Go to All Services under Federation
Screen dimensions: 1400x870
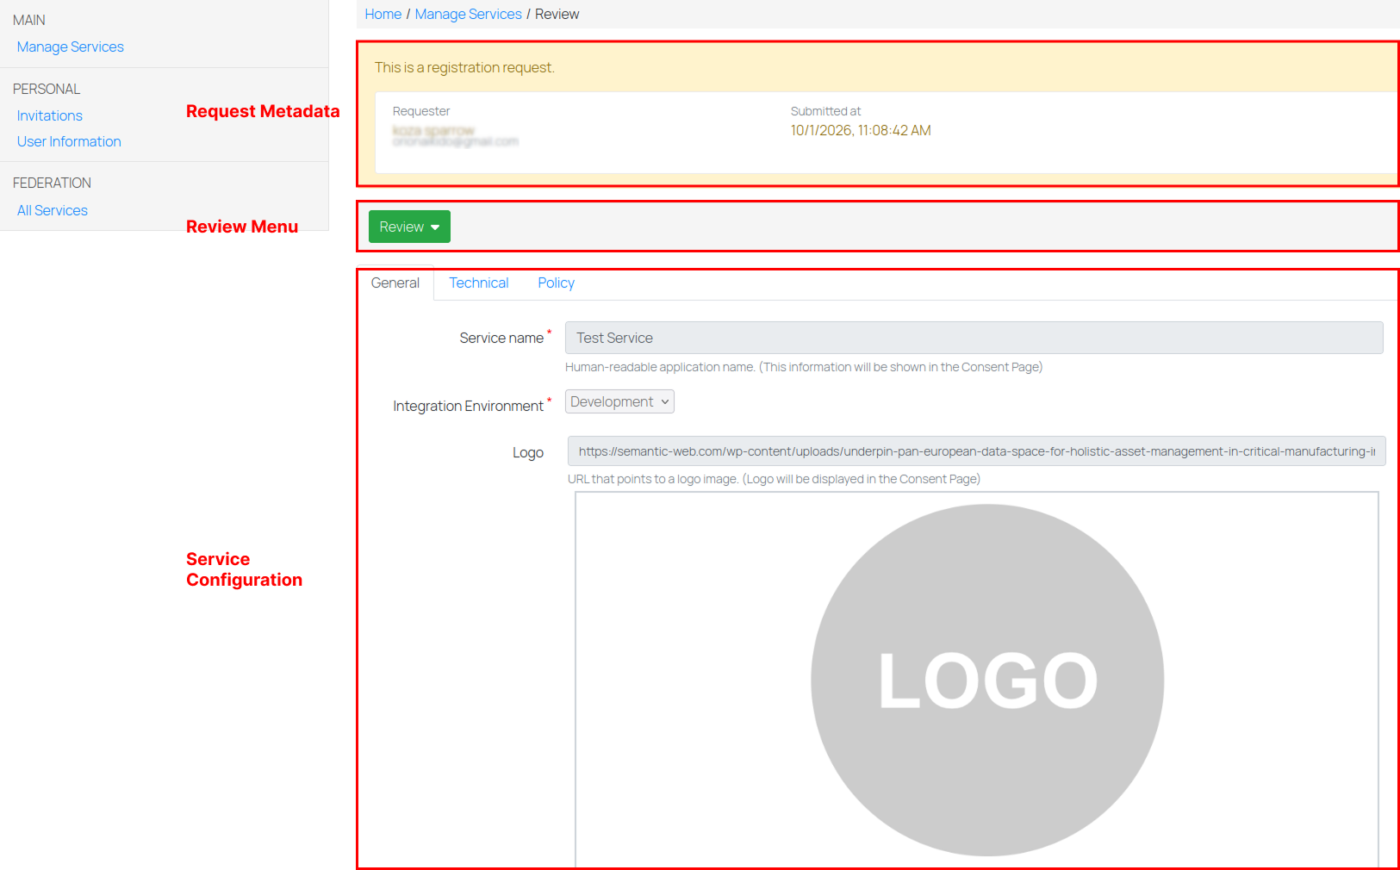pyautogui.click(x=53, y=210)
